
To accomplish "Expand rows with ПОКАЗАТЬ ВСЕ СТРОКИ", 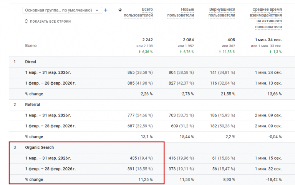I will 48,22.
